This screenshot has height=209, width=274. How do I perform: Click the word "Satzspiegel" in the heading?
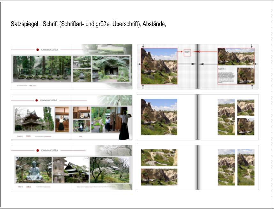25,24
